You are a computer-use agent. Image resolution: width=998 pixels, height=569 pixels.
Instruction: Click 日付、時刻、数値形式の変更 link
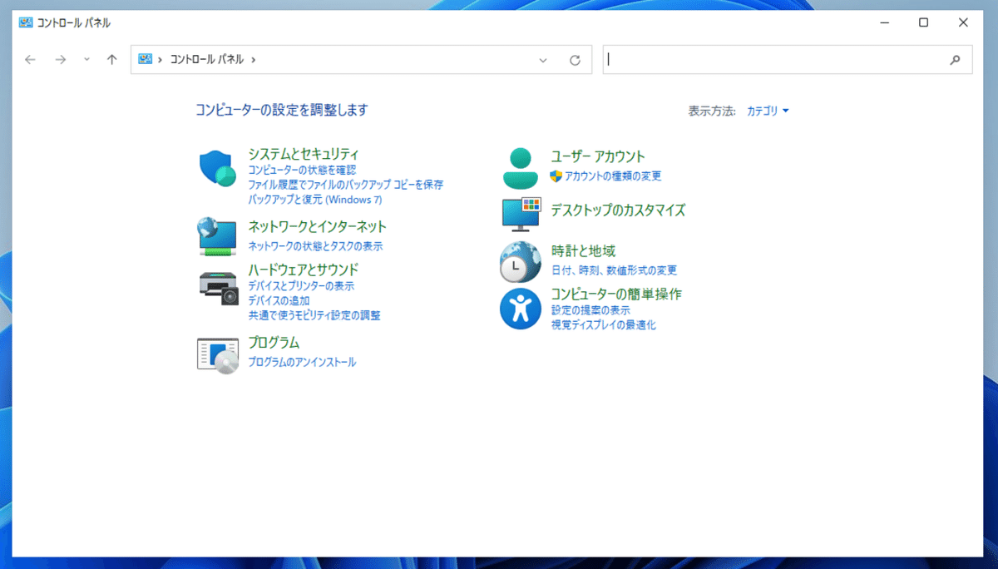click(x=615, y=270)
